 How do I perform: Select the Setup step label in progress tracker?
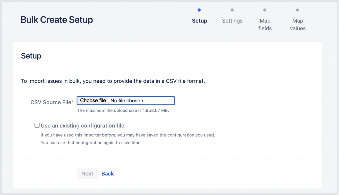(200, 21)
